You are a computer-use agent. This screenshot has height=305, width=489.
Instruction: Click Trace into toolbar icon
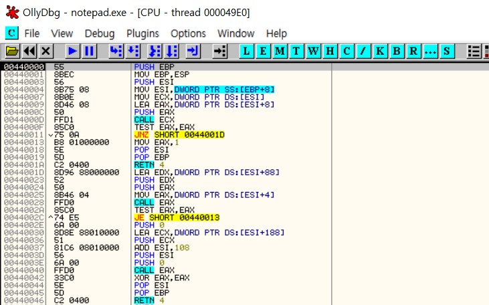(x=155, y=51)
